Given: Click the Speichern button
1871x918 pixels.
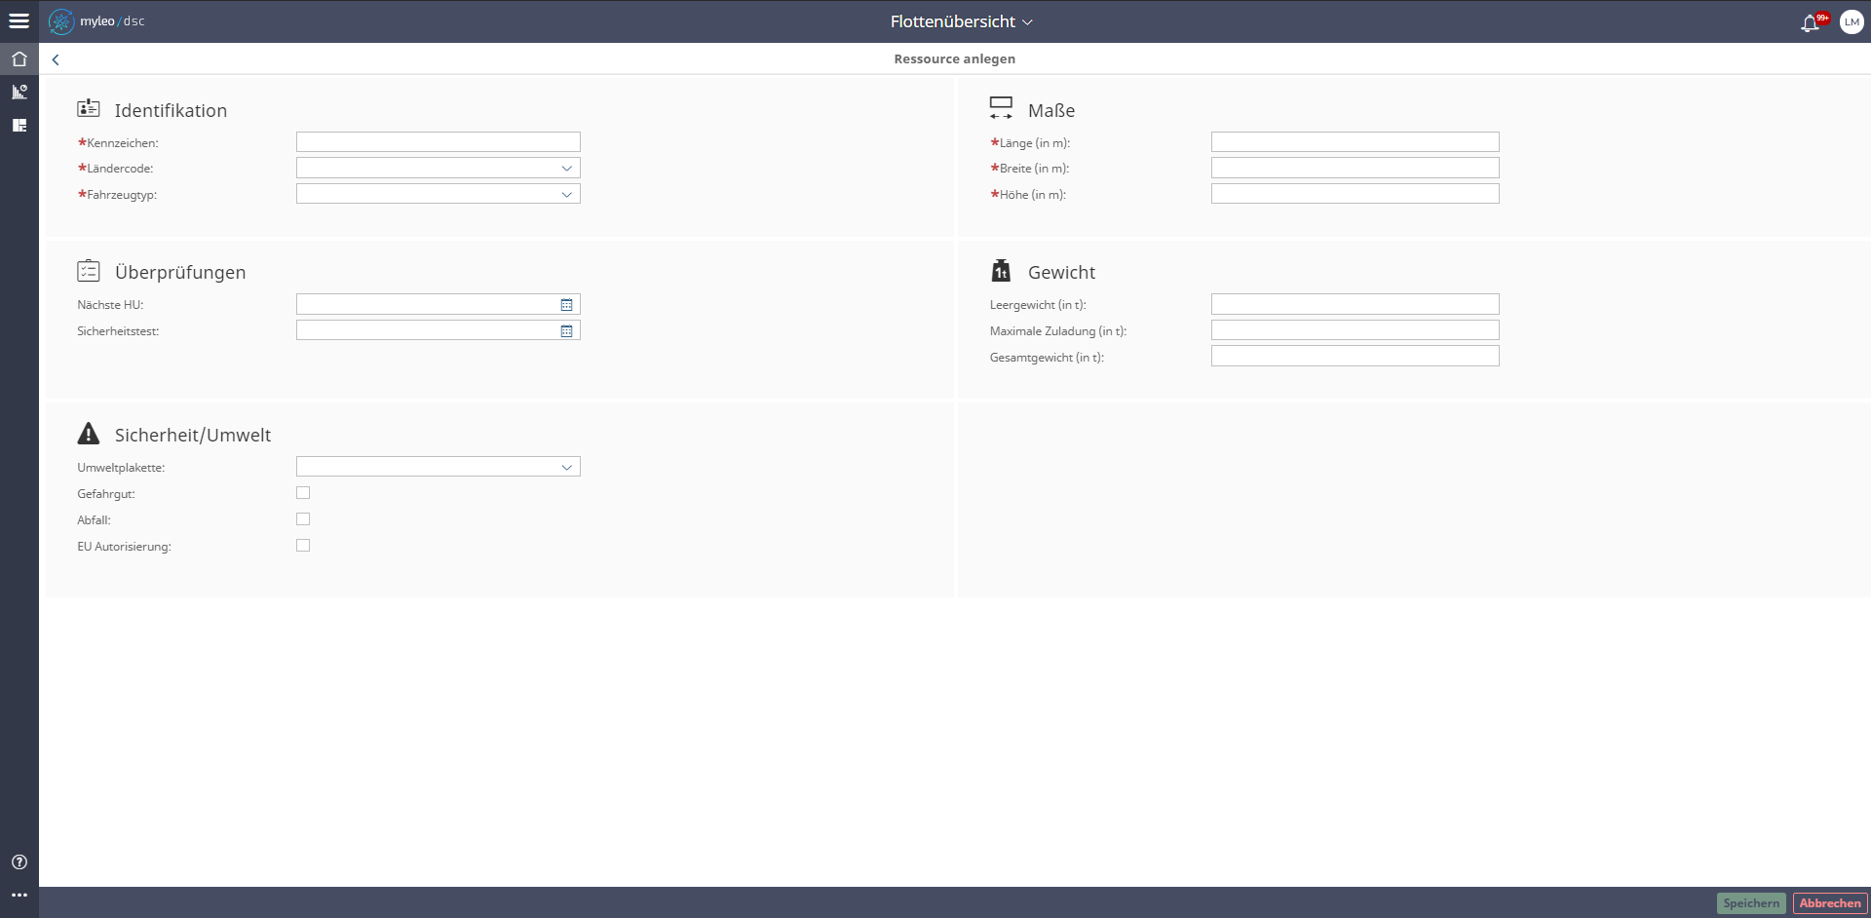Looking at the screenshot, I should [1751, 903].
